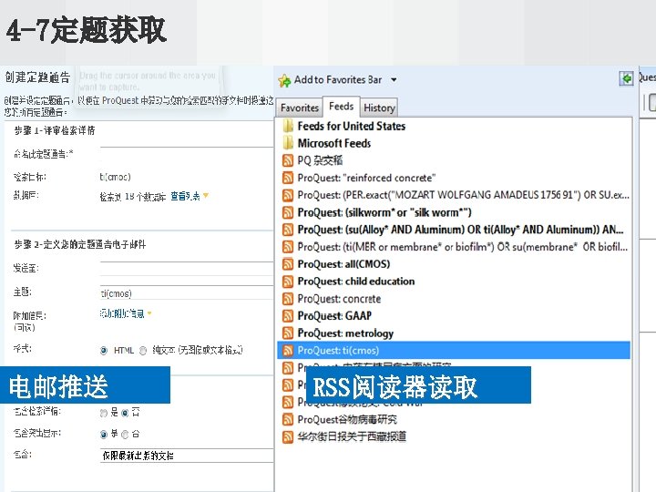Click RSS icon of metrology feed
This screenshot has height=492, width=656.
(288, 333)
